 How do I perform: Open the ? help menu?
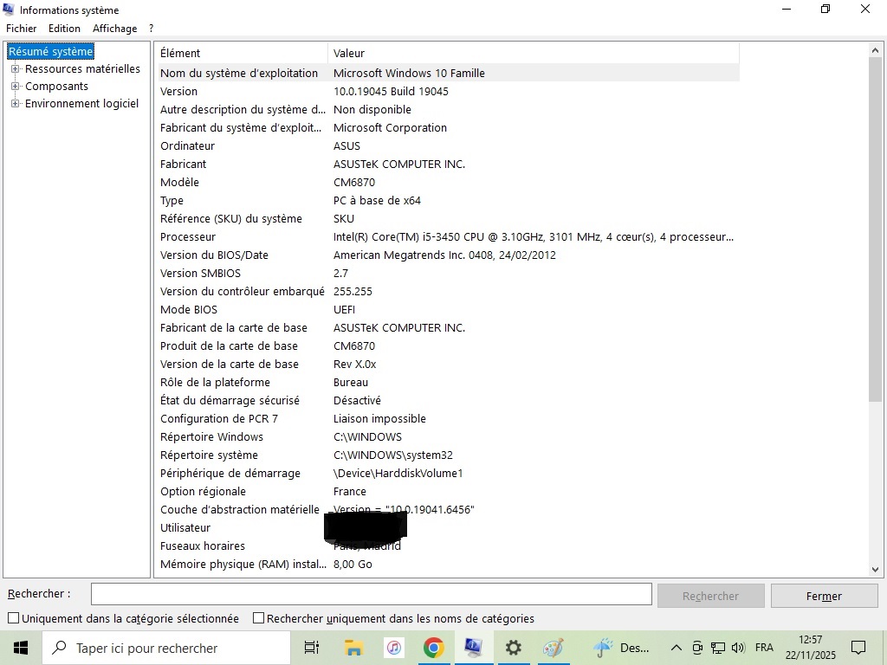pos(151,29)
